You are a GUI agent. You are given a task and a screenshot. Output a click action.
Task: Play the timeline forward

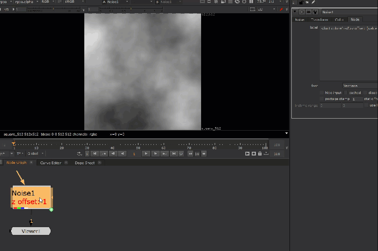(146, 154)
